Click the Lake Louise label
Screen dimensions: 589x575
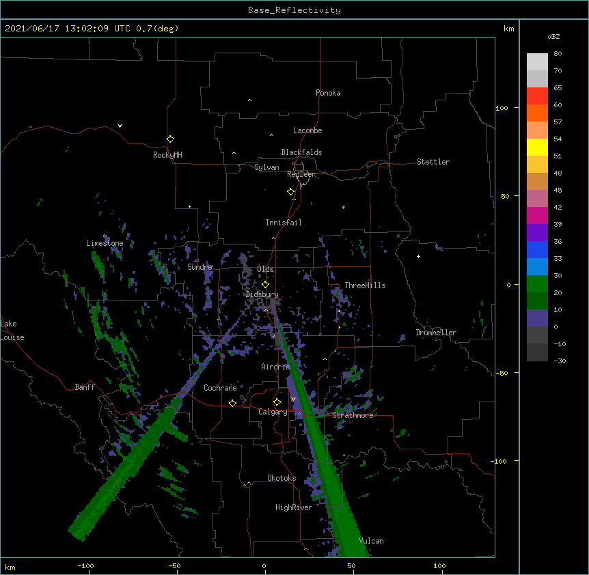pos(12,331)
